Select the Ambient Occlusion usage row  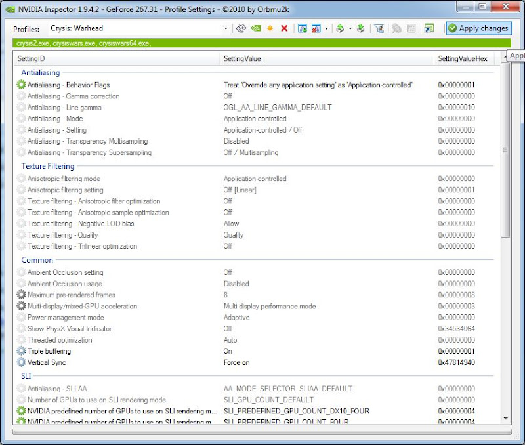click(x=255, y=284)
